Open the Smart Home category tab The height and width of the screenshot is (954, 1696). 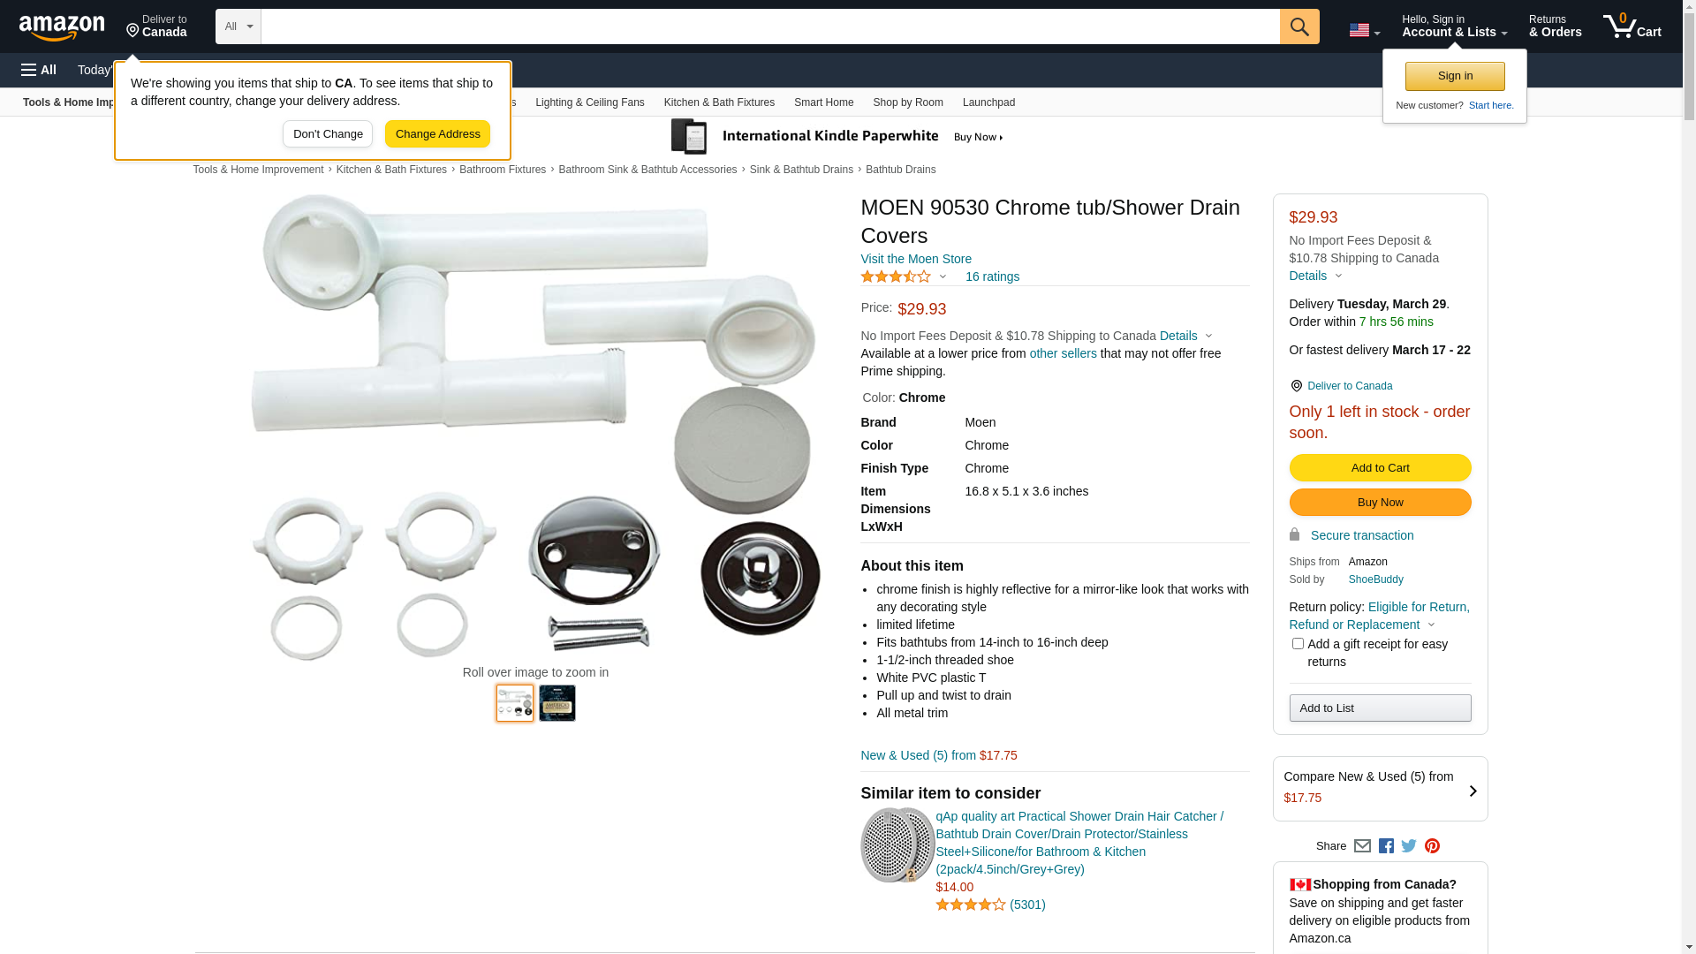pyautogui.click(x=823, y=102)
